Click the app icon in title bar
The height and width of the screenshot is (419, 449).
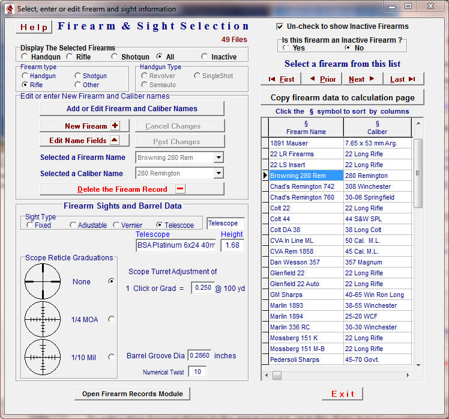tap(10, 9)
